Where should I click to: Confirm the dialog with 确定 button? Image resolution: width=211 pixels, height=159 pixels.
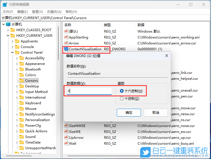pos(129,113)
